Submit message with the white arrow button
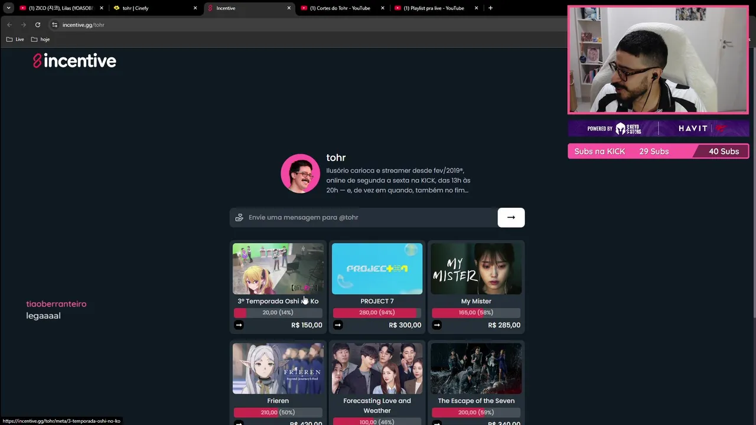756x425 pixels. tap(511, 217)
